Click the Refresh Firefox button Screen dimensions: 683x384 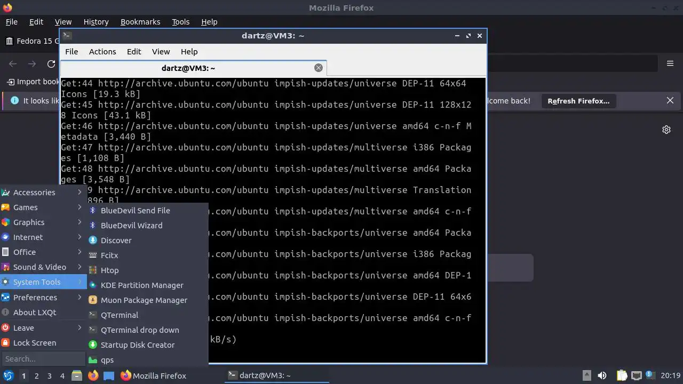point(578,101)
